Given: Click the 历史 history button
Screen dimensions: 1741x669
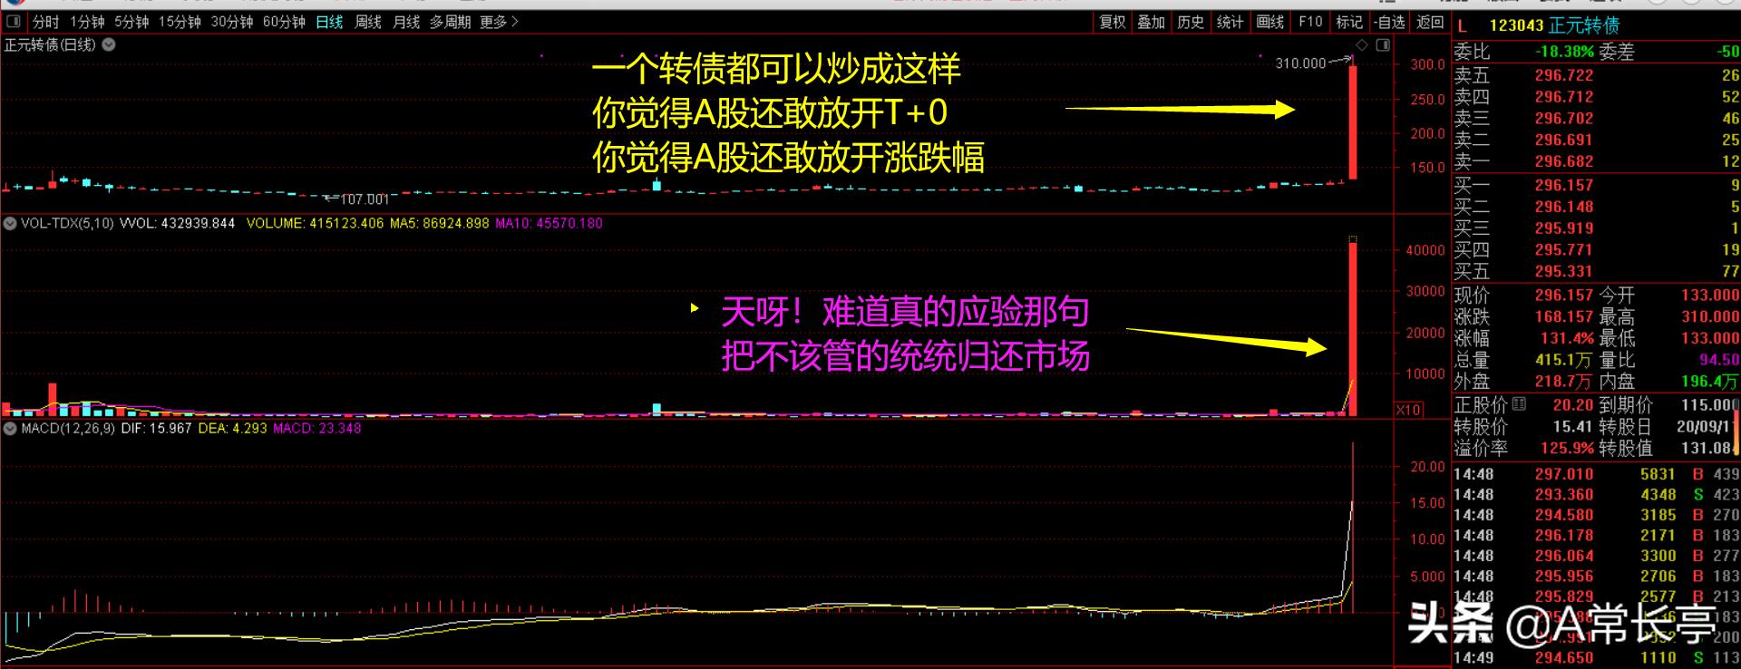Looking at the screenshot, I should point(1191,22).
